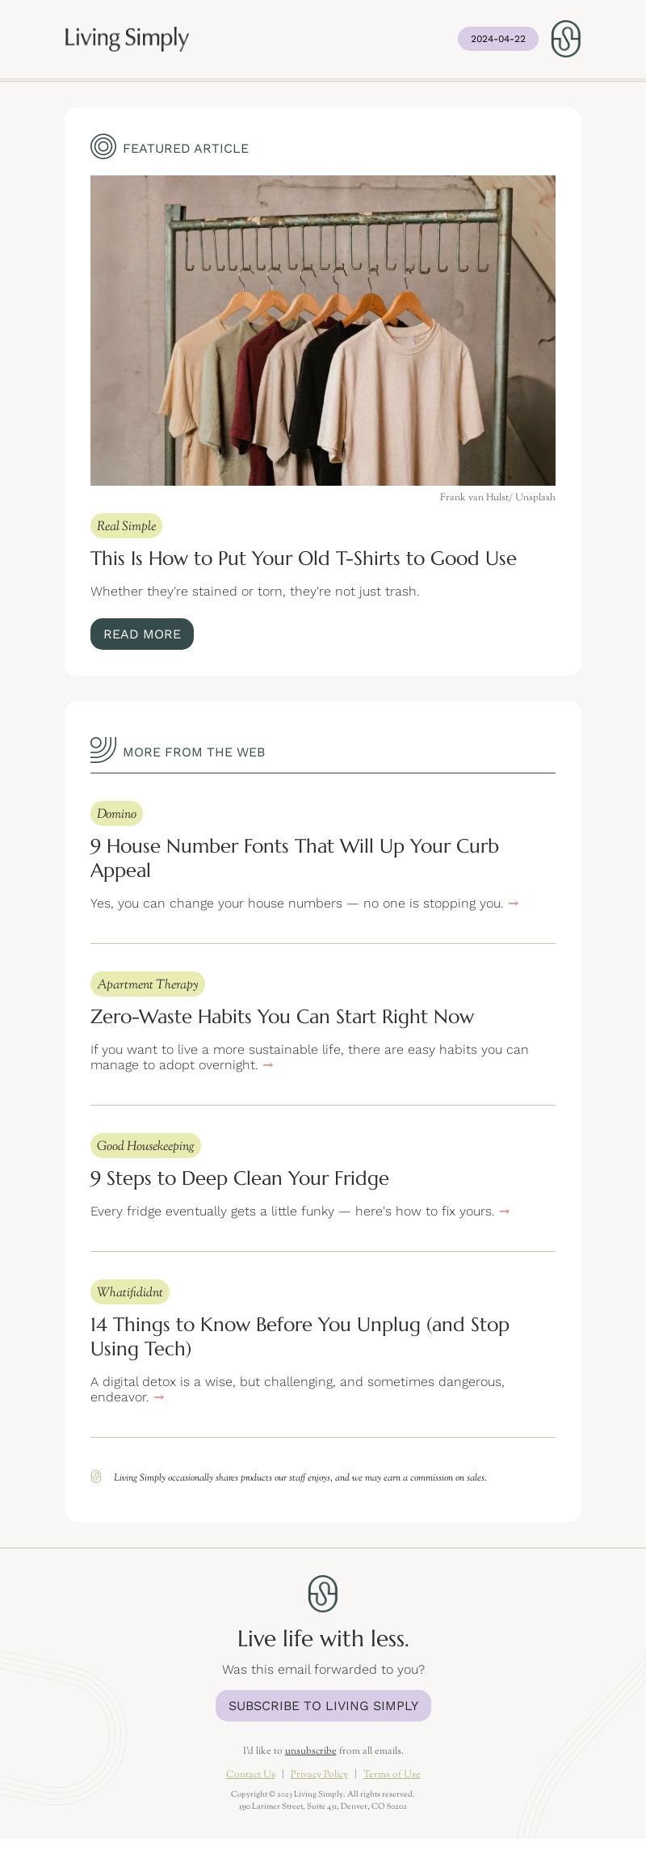Viewport: 646px width, 1854px height.
Task: Click the Living Simply logo icon in header
Action: pyautogui.click(x=565, y=39)
